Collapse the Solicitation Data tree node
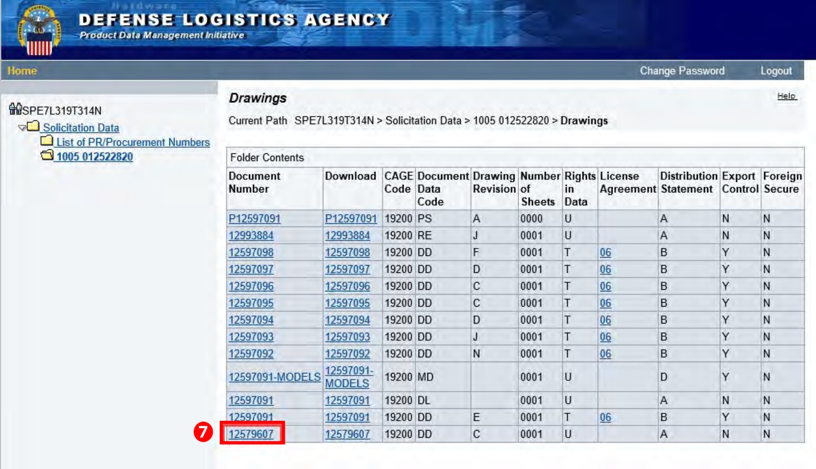 tap(22, 128)
